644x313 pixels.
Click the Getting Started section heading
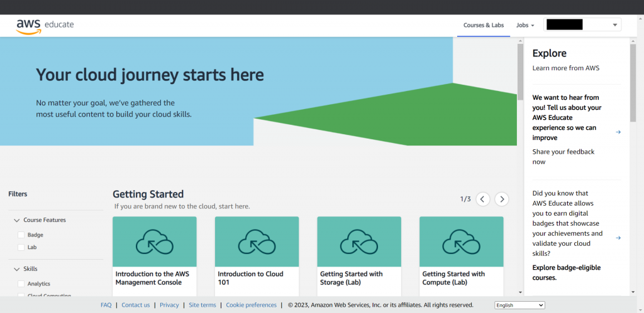point(148,194)
